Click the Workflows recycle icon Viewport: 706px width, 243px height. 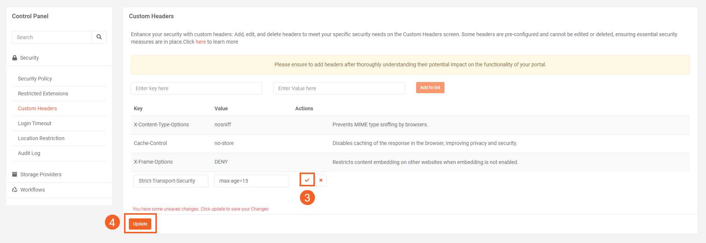coord(15,190)
